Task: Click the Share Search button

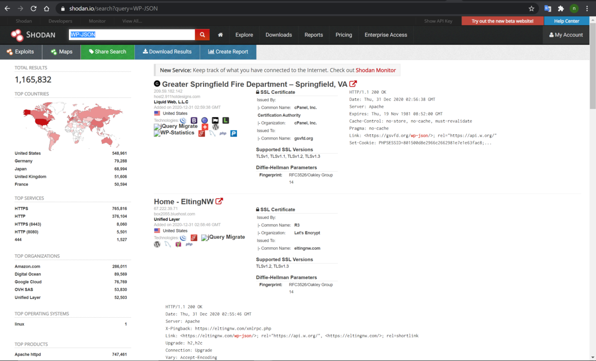Action: [107, 52]
